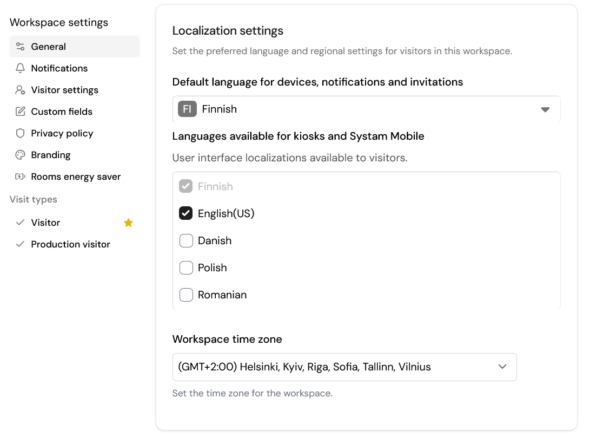Click the Visitor settings person-gear icon

point(21,90)
